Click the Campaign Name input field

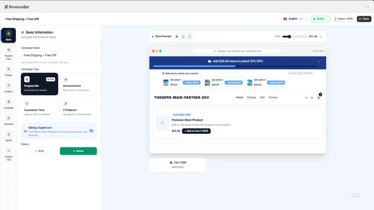coord(59,55)
